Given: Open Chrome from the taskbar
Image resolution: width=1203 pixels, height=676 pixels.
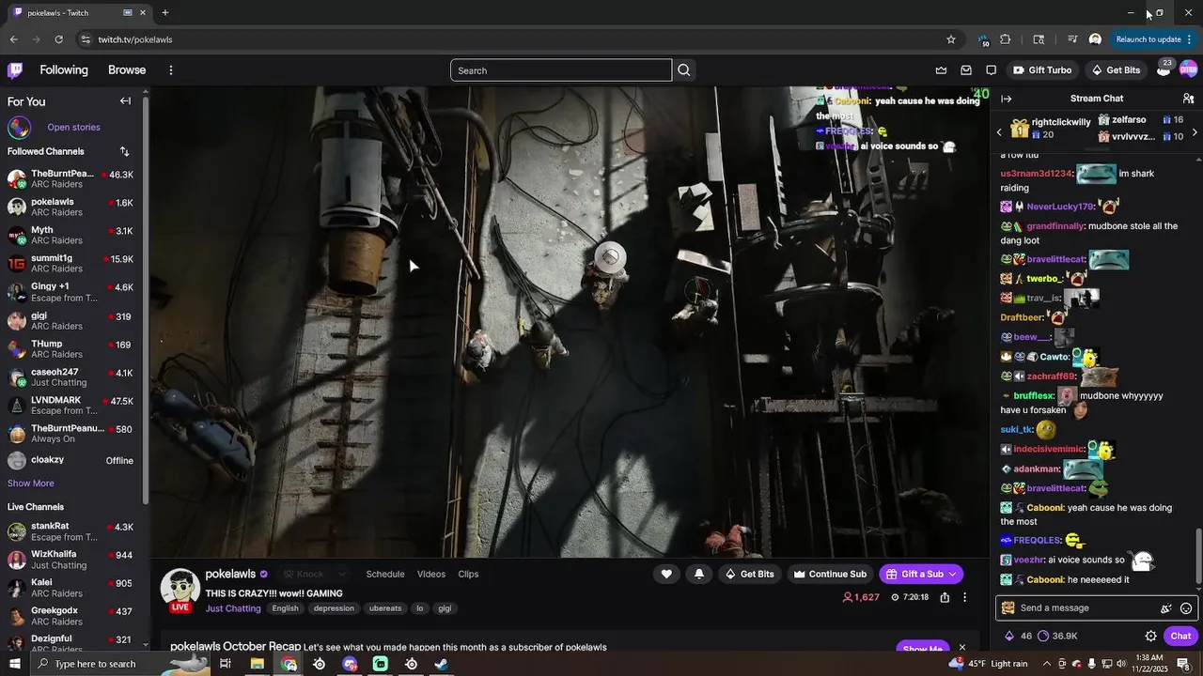Looking at the screenshot, I should click(289, 664).
